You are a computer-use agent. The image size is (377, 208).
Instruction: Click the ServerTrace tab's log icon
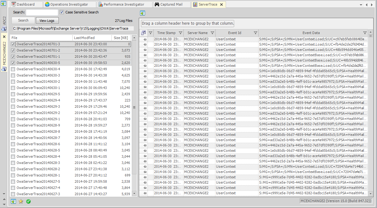pos(195,4)
